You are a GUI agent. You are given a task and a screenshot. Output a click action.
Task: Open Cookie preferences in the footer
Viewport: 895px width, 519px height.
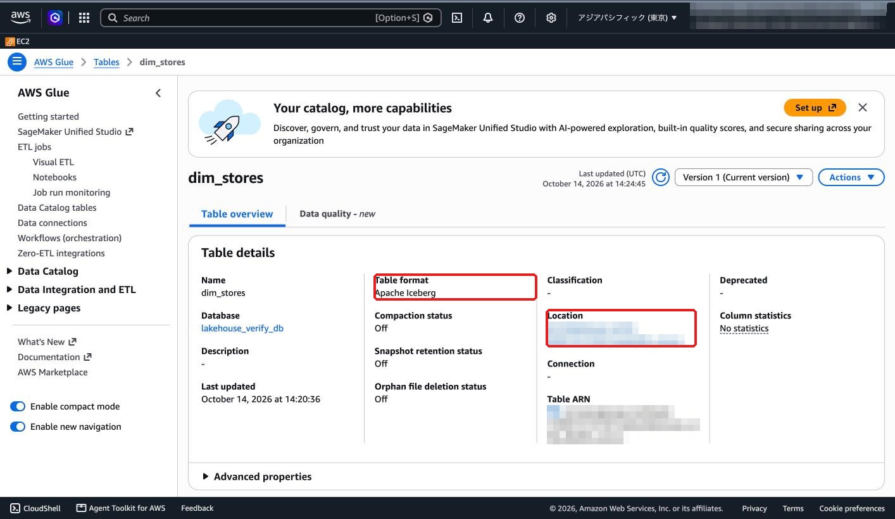point(852,508)
